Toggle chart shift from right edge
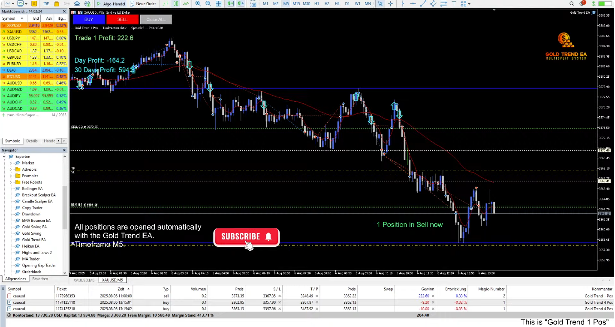This screenshot has height=327, width=615. click(x=241, y=3)
